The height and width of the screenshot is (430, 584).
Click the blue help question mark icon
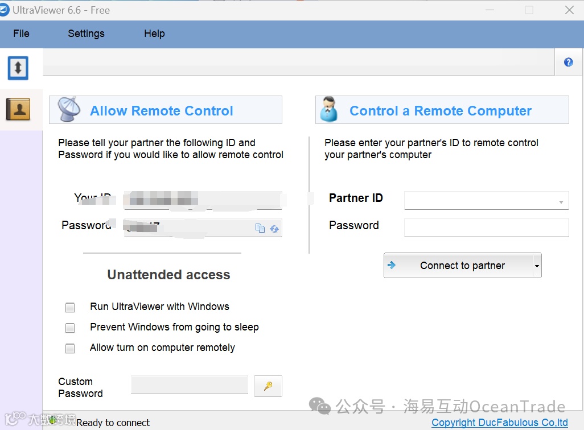tap(569, 62)
